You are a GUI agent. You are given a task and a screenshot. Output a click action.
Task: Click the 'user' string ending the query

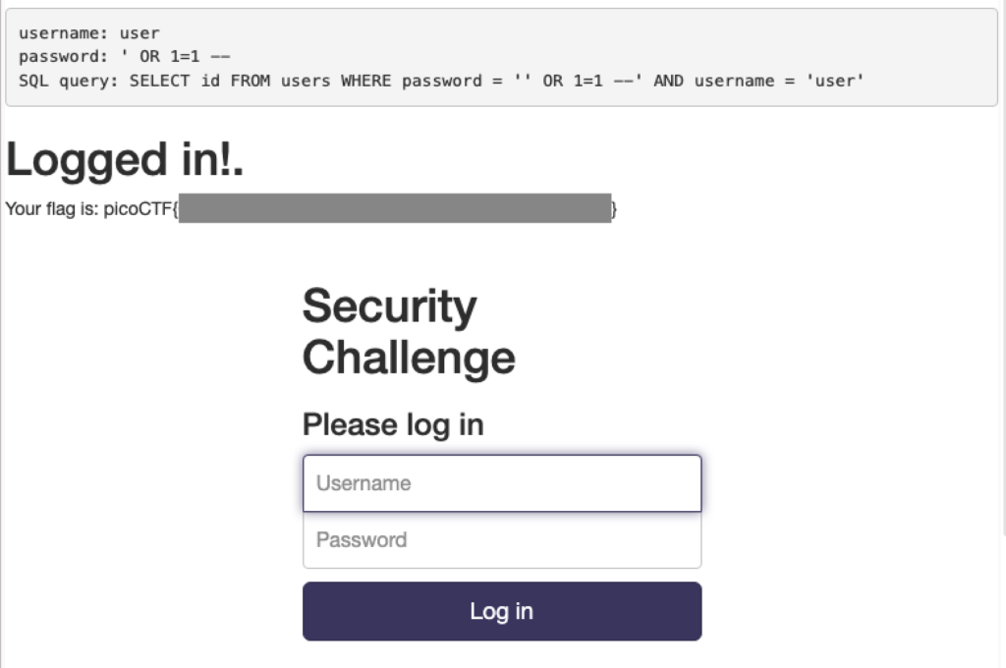pos(837,81)
